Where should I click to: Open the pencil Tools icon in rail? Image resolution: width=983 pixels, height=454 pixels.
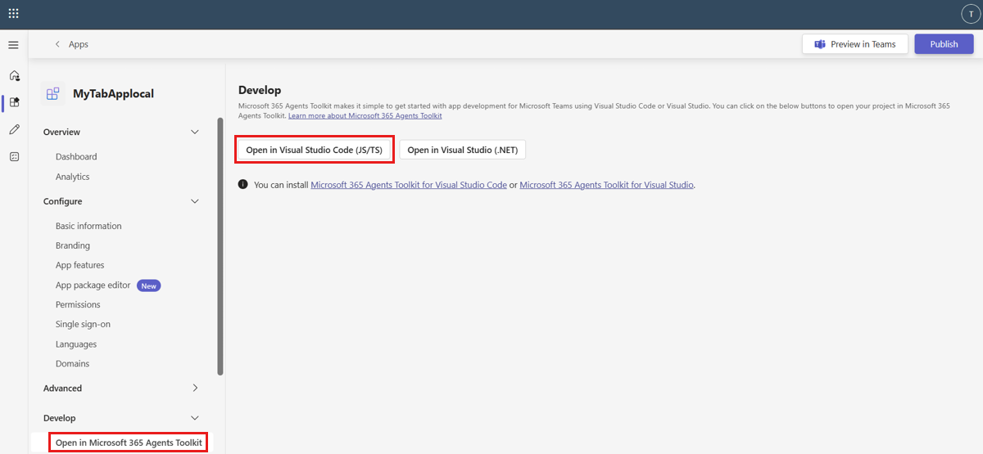[14, 129]
